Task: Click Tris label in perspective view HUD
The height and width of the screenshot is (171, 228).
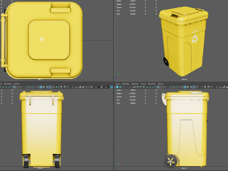Action: (118, 11)
